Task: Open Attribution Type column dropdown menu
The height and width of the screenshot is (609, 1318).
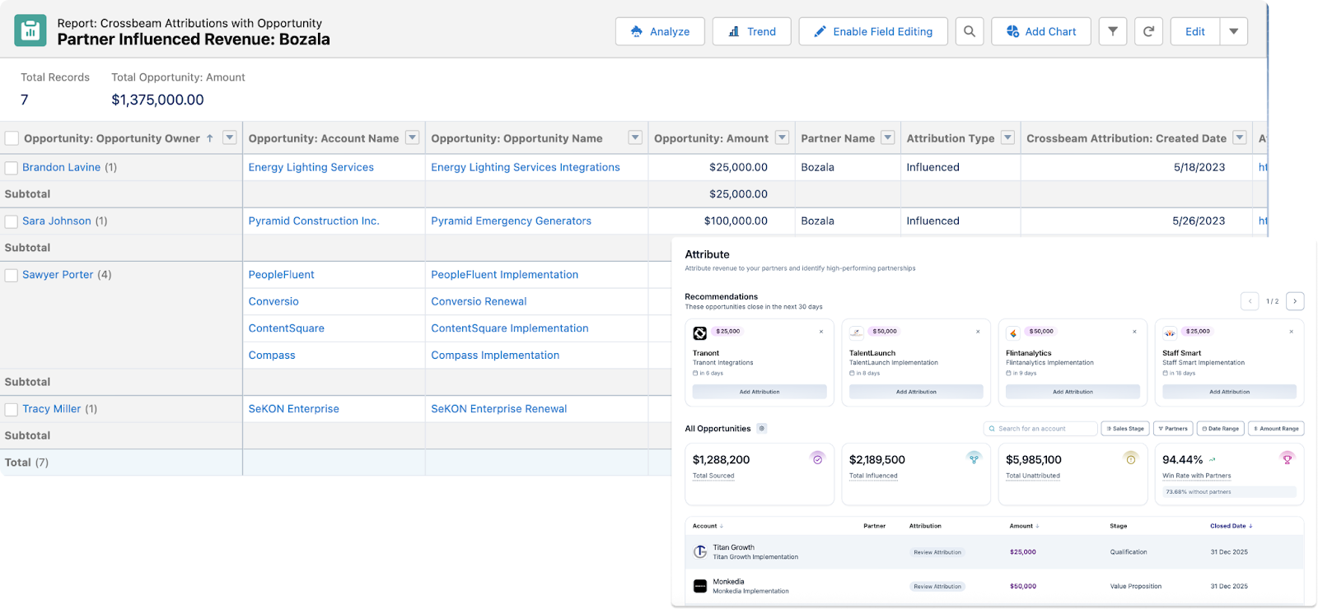Action: tap(1007, 137)
